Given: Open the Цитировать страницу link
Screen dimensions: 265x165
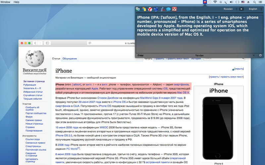Looking at the screenshot, I should point(32,160).
